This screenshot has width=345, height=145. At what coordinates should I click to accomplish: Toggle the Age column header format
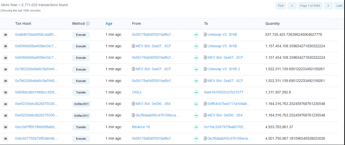pos(109,23)
